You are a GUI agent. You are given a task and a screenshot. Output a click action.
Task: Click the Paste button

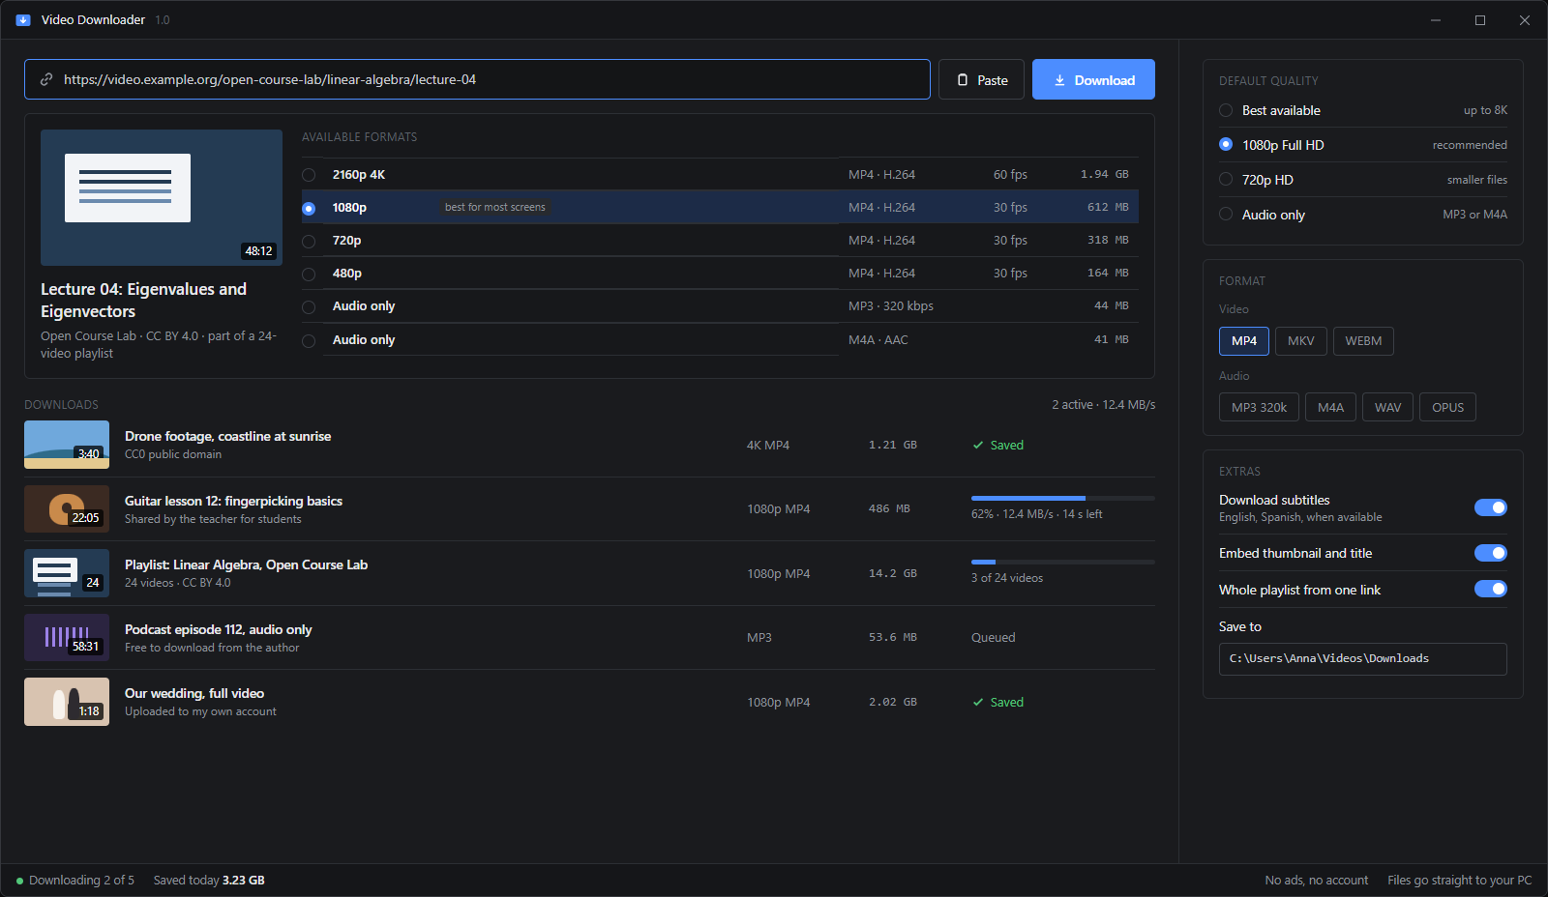click(x=981, y=79)
